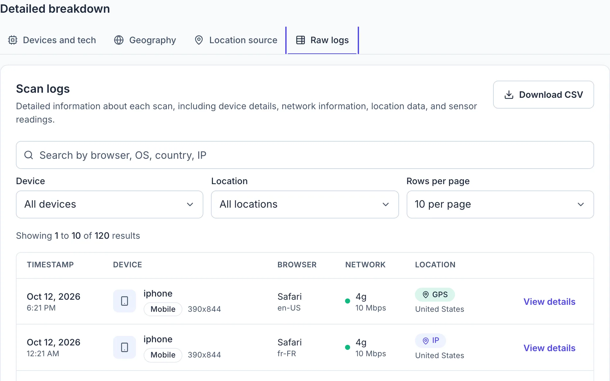Image resolution: width=610 pixels, height=381 pixels.
Task: Click the TIMESTAMP column header
Action: point(50,265)
